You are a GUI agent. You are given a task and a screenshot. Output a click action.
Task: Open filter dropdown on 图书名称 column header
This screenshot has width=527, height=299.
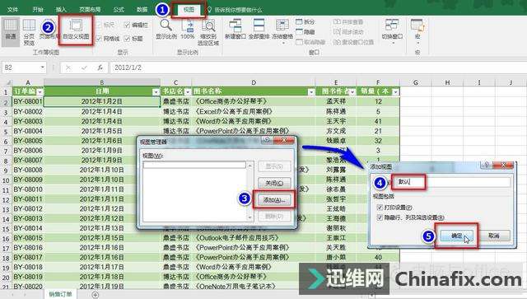pos(311,91)
